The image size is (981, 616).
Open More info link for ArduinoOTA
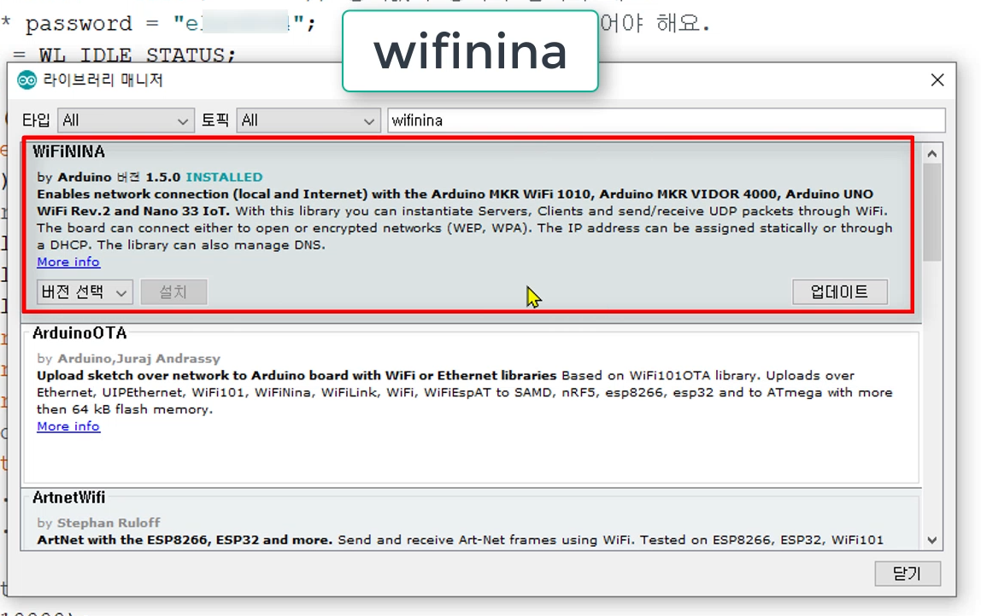pos(68,426)
